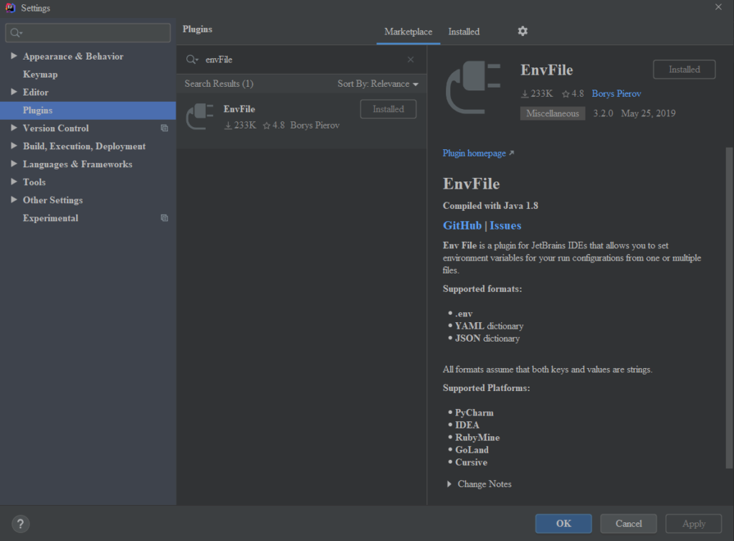
Task: Select the Marketplace tab
Action: pos(408,32)
